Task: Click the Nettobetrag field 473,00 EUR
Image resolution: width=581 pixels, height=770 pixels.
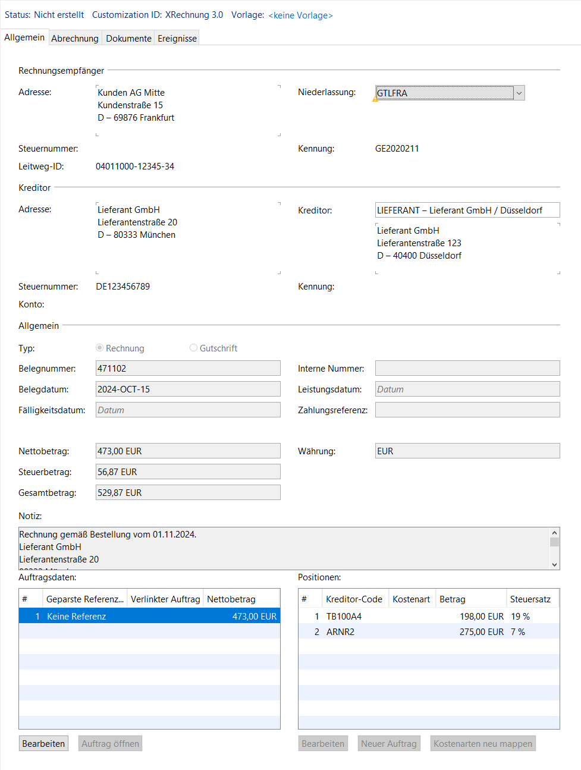Action: tap(188, 451)
